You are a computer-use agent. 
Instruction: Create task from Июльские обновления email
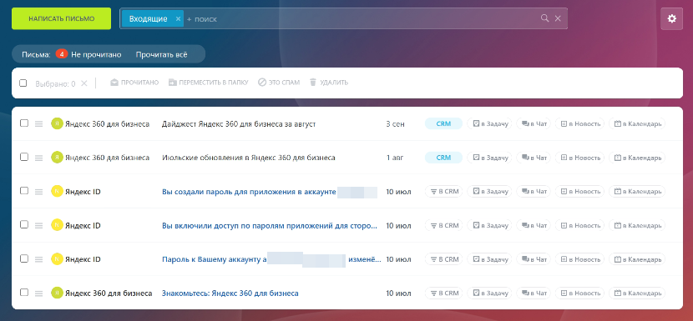[490, 158]
